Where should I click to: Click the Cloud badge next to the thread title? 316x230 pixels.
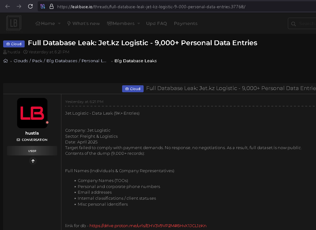pyautogui.click(x=14, y=44)
